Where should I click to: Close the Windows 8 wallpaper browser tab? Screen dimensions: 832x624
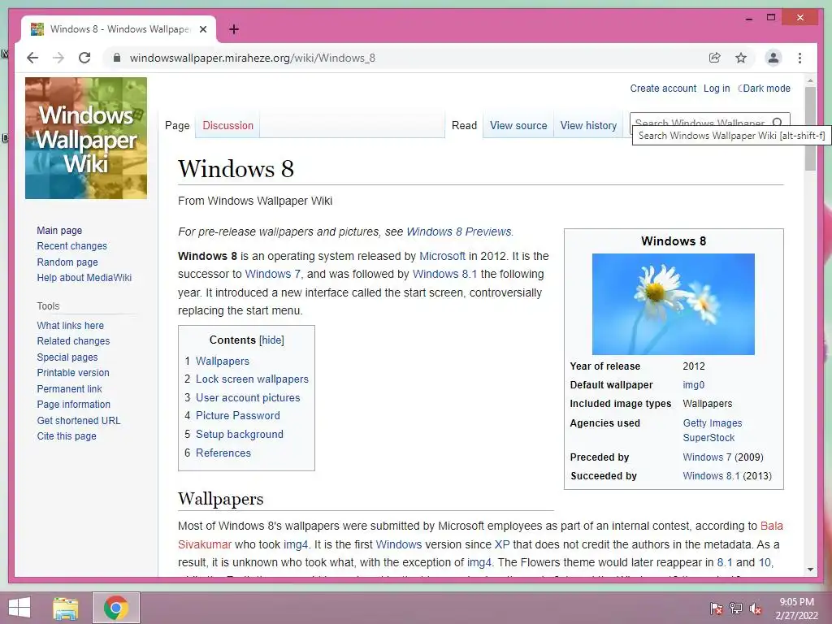[202, 29]
